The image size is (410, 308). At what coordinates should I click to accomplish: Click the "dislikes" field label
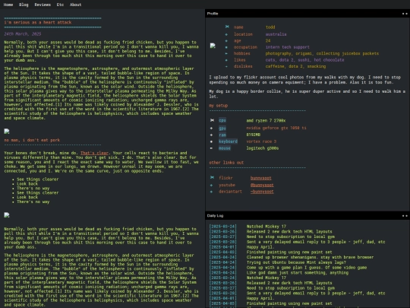[243, 66]
